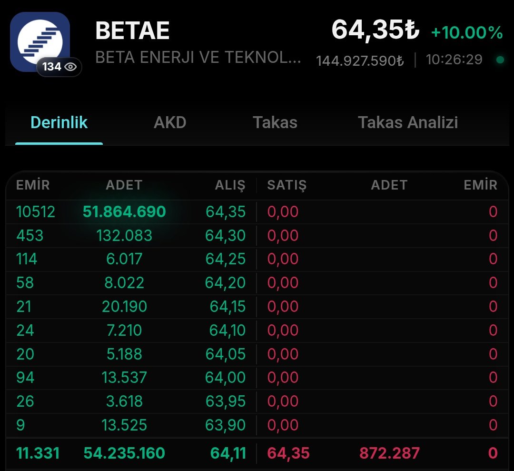The height and width of the screenshot is (471, 514).
Task: Tap the green live status dot
Action: click(500, 60)
